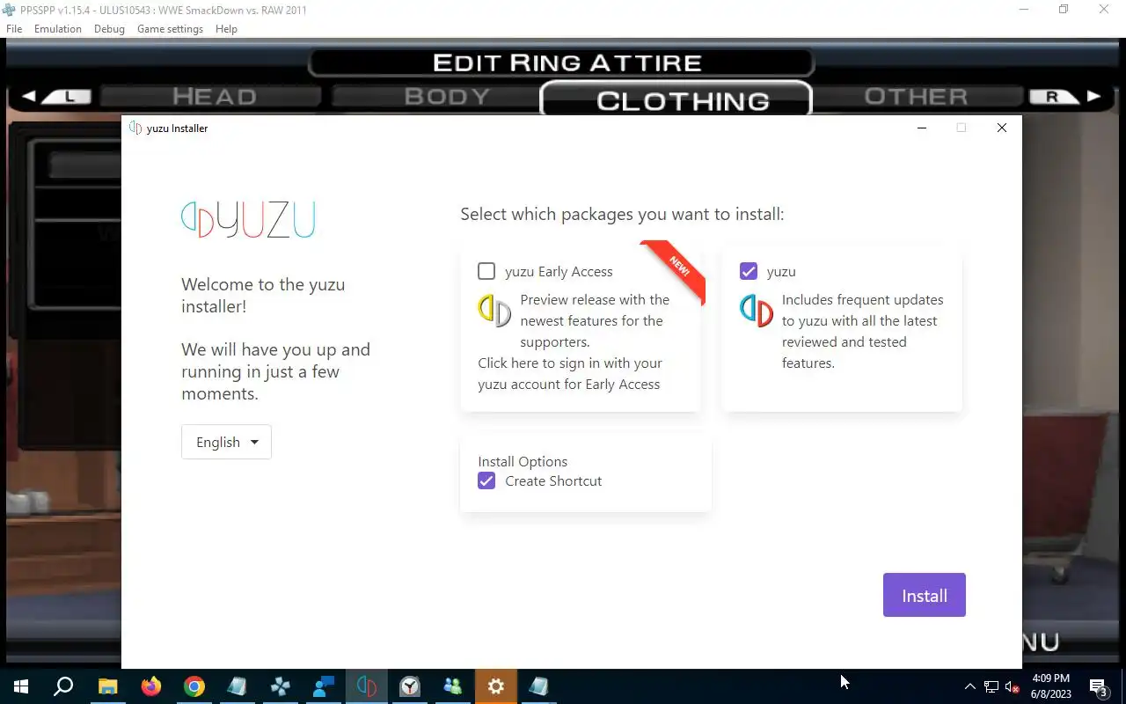Click the yuzu Early Access yellow logo icon

pyautogui.click(x=494, y=311)
